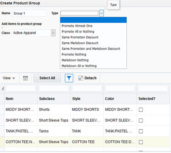Click the Selected? column header
Screen dimensions: 171x153
click(x=153, y=98)
